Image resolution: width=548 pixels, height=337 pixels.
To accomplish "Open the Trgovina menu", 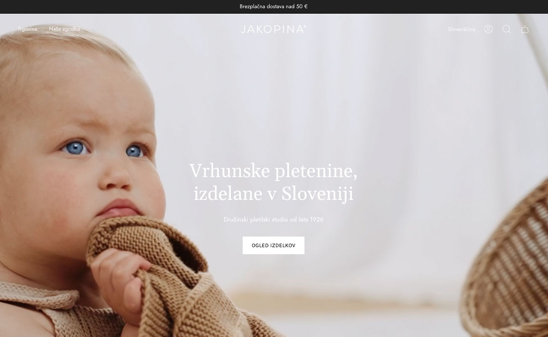I will point(27,29).
